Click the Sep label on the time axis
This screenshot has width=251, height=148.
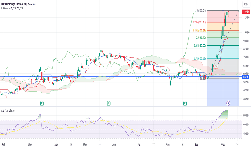point(197,145)
